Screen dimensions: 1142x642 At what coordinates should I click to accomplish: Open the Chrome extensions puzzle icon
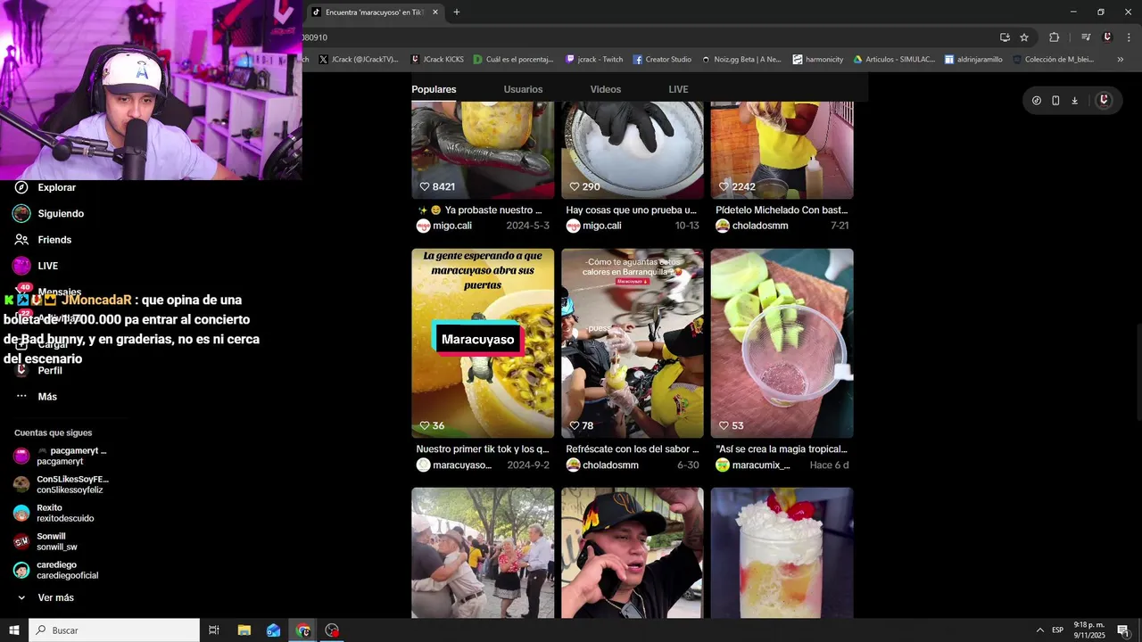tap(1054, 37)
